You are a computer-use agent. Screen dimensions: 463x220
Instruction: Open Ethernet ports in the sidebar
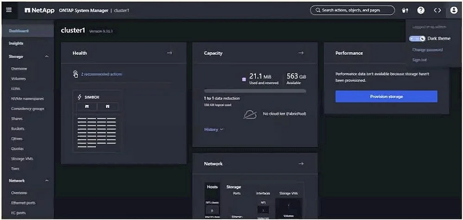click(x=23, y=203)
